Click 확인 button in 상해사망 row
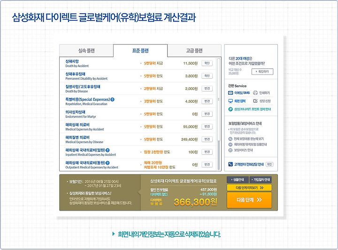 tap(207, 63)
